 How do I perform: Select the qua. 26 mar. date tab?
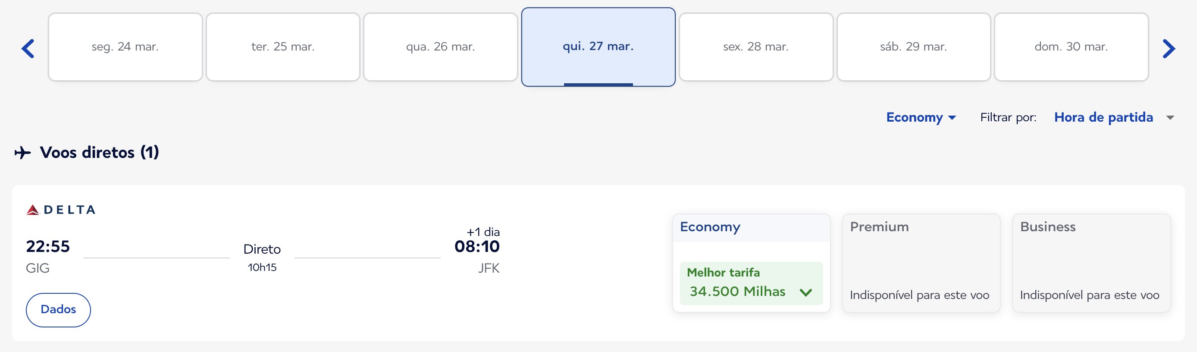pyautogui.click(x=441, y=47)
